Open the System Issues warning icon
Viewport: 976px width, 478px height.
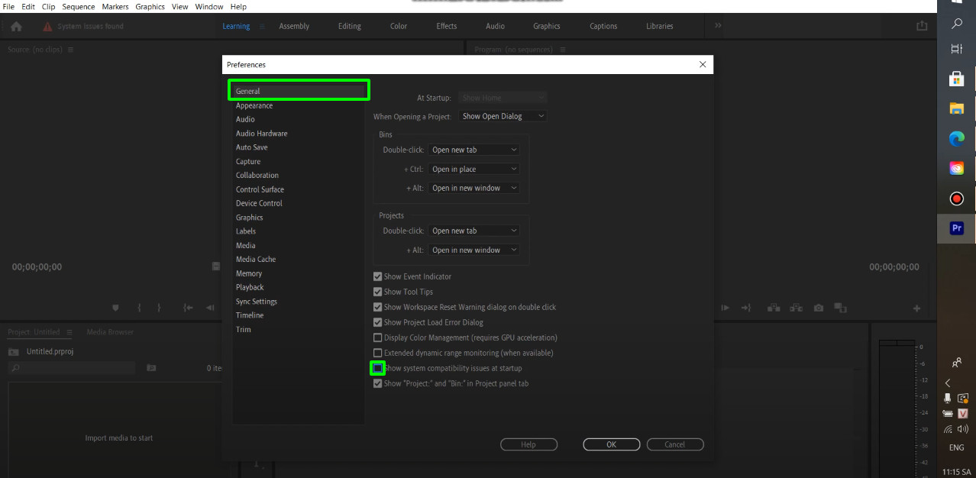(47, 26)
